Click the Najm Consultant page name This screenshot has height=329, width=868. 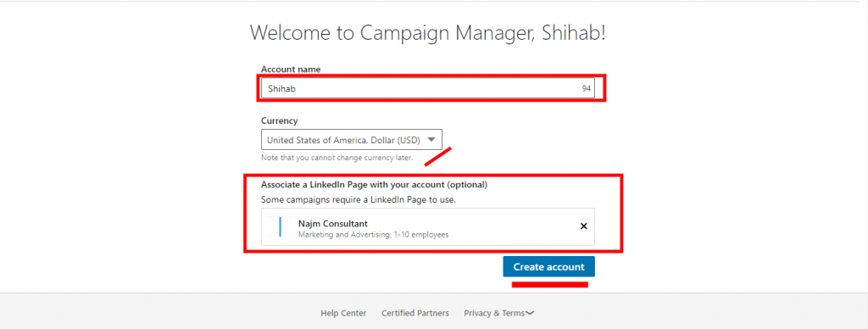[x=332, y=224]
